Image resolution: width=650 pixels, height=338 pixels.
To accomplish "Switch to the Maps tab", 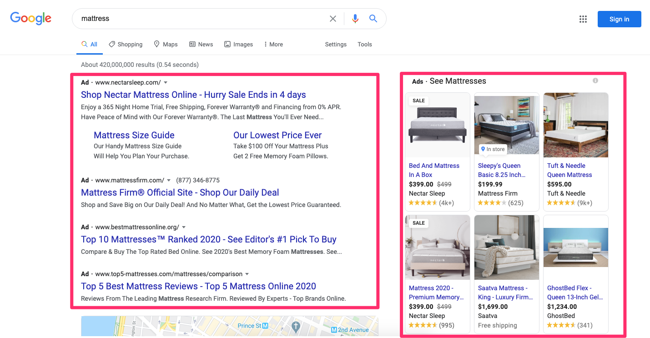I will point(166,44).
